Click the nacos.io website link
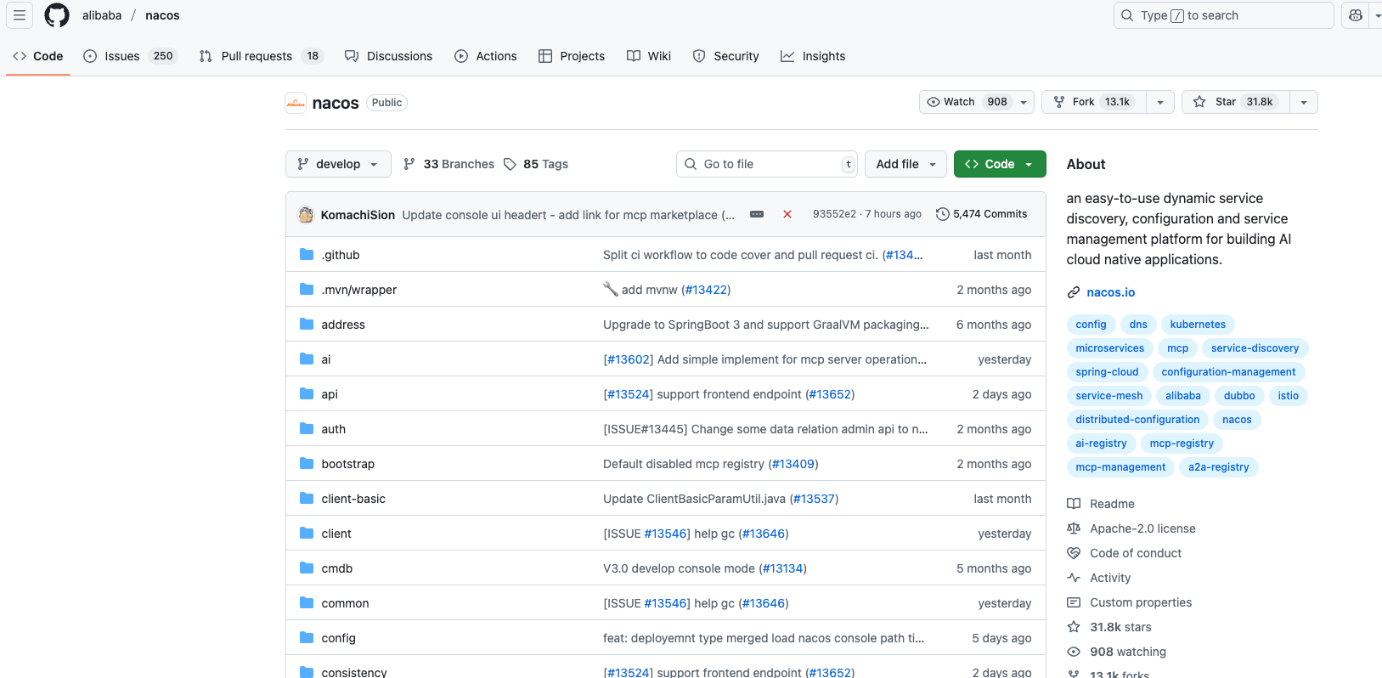 tap(1110, 292)
